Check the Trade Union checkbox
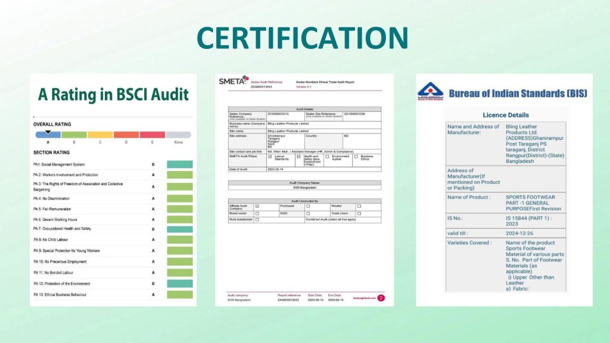This screenshot has width=610, height=343. point(359,214)
